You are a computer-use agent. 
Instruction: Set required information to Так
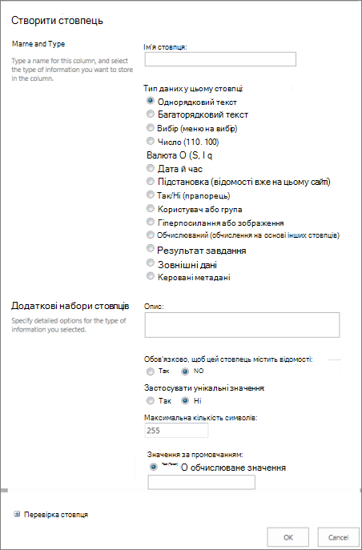(151, 371)
